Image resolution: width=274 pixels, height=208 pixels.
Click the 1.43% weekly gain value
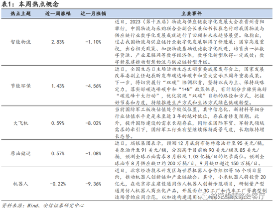(58, 86)
